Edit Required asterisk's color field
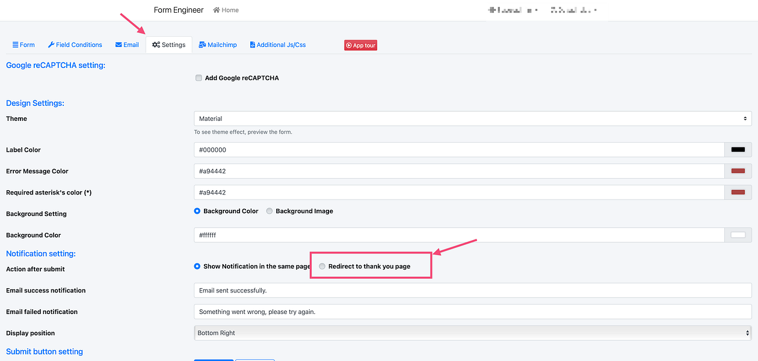The height and width of the screenshot is (361, 758). point(459,193)
